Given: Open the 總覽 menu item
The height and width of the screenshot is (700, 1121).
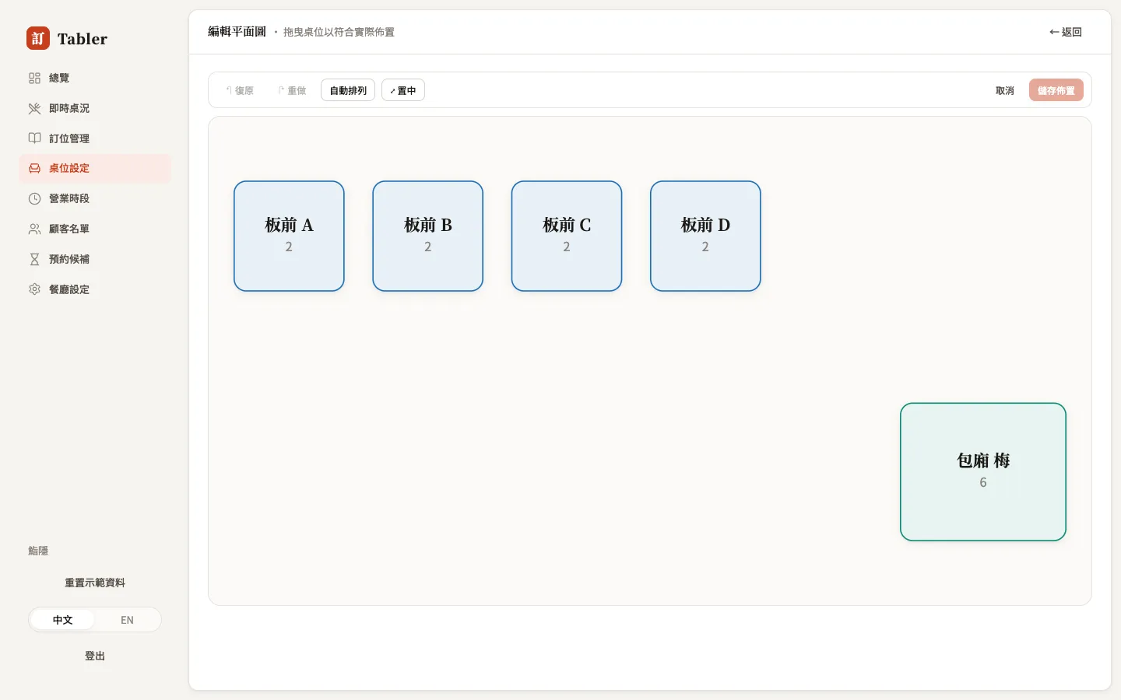Looking at the screenshot, I should (x=95, y=78).
